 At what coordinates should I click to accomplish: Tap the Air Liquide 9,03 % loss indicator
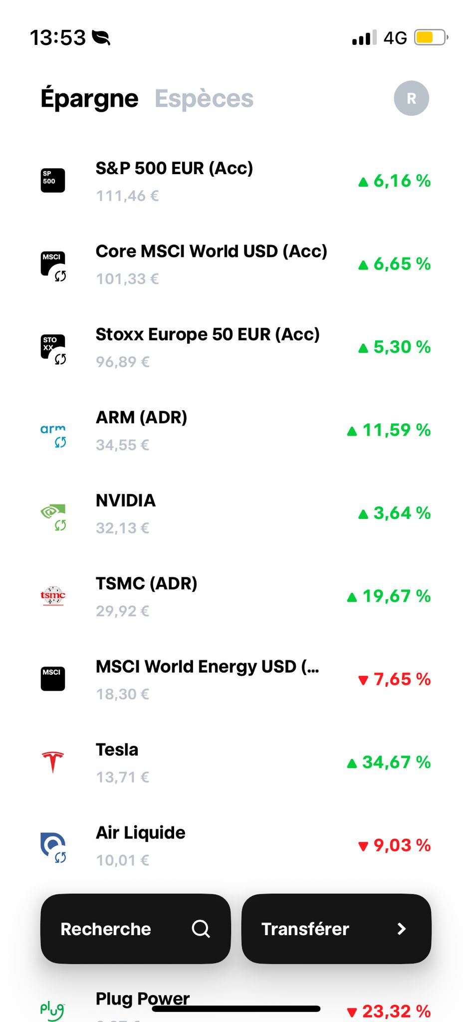395,845
